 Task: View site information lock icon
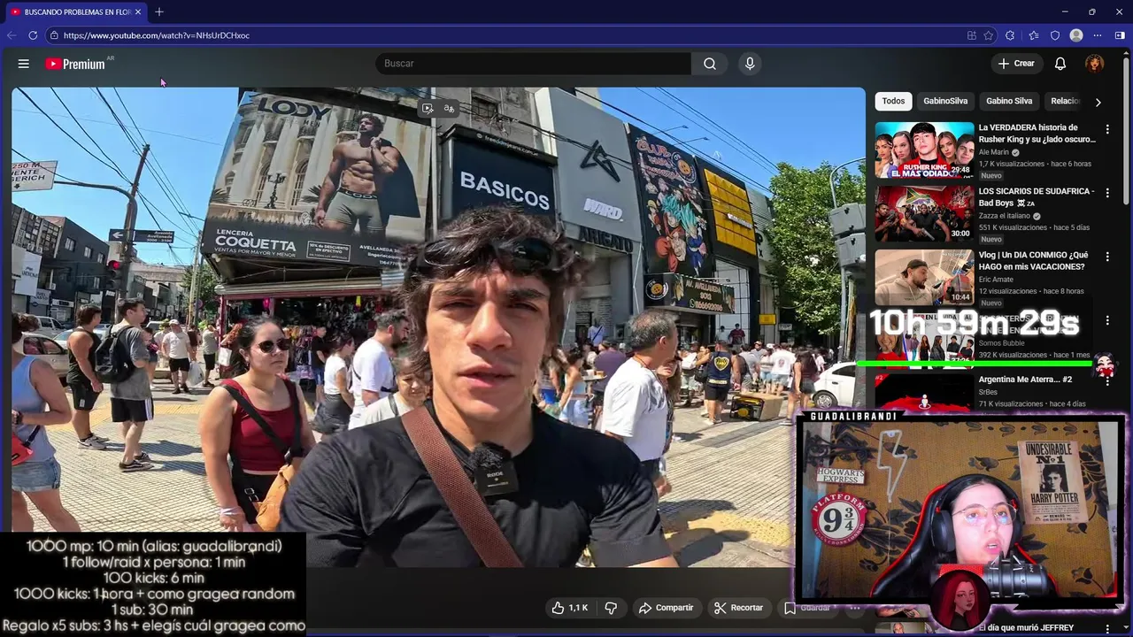click(54, 35)
